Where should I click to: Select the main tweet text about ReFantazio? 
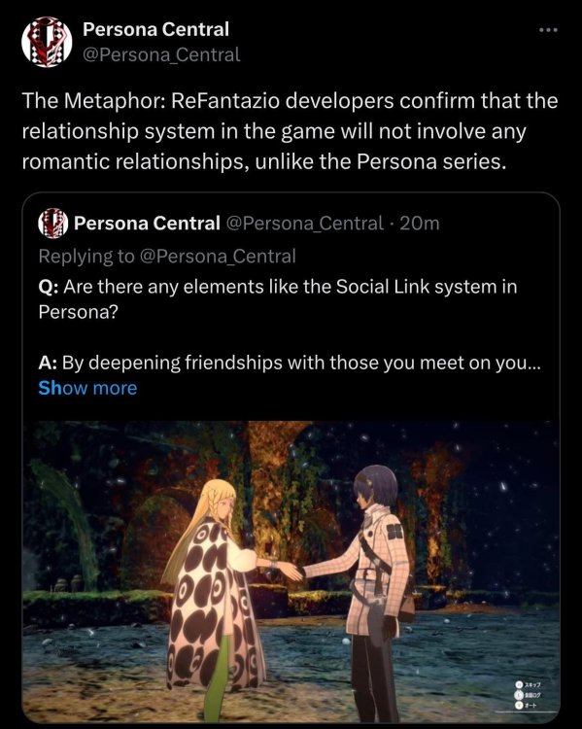[290, 131]
